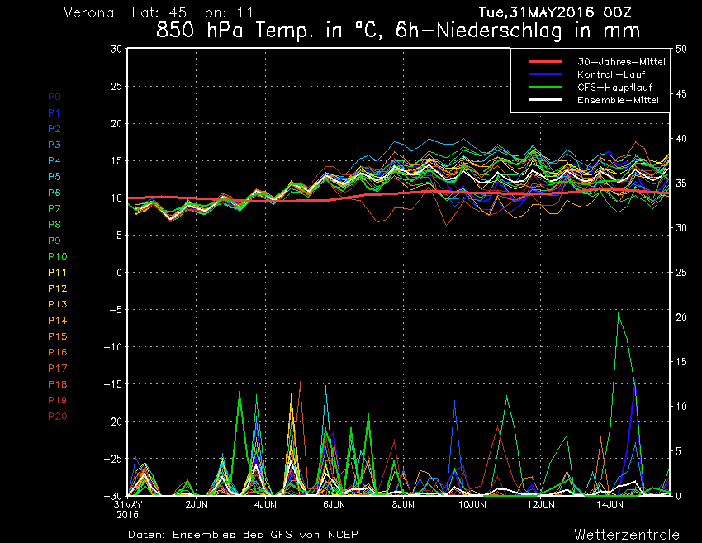This screenshot has height=543, width=702.
Task: Click the 10JUN date axis label
Action: [472, 505]
